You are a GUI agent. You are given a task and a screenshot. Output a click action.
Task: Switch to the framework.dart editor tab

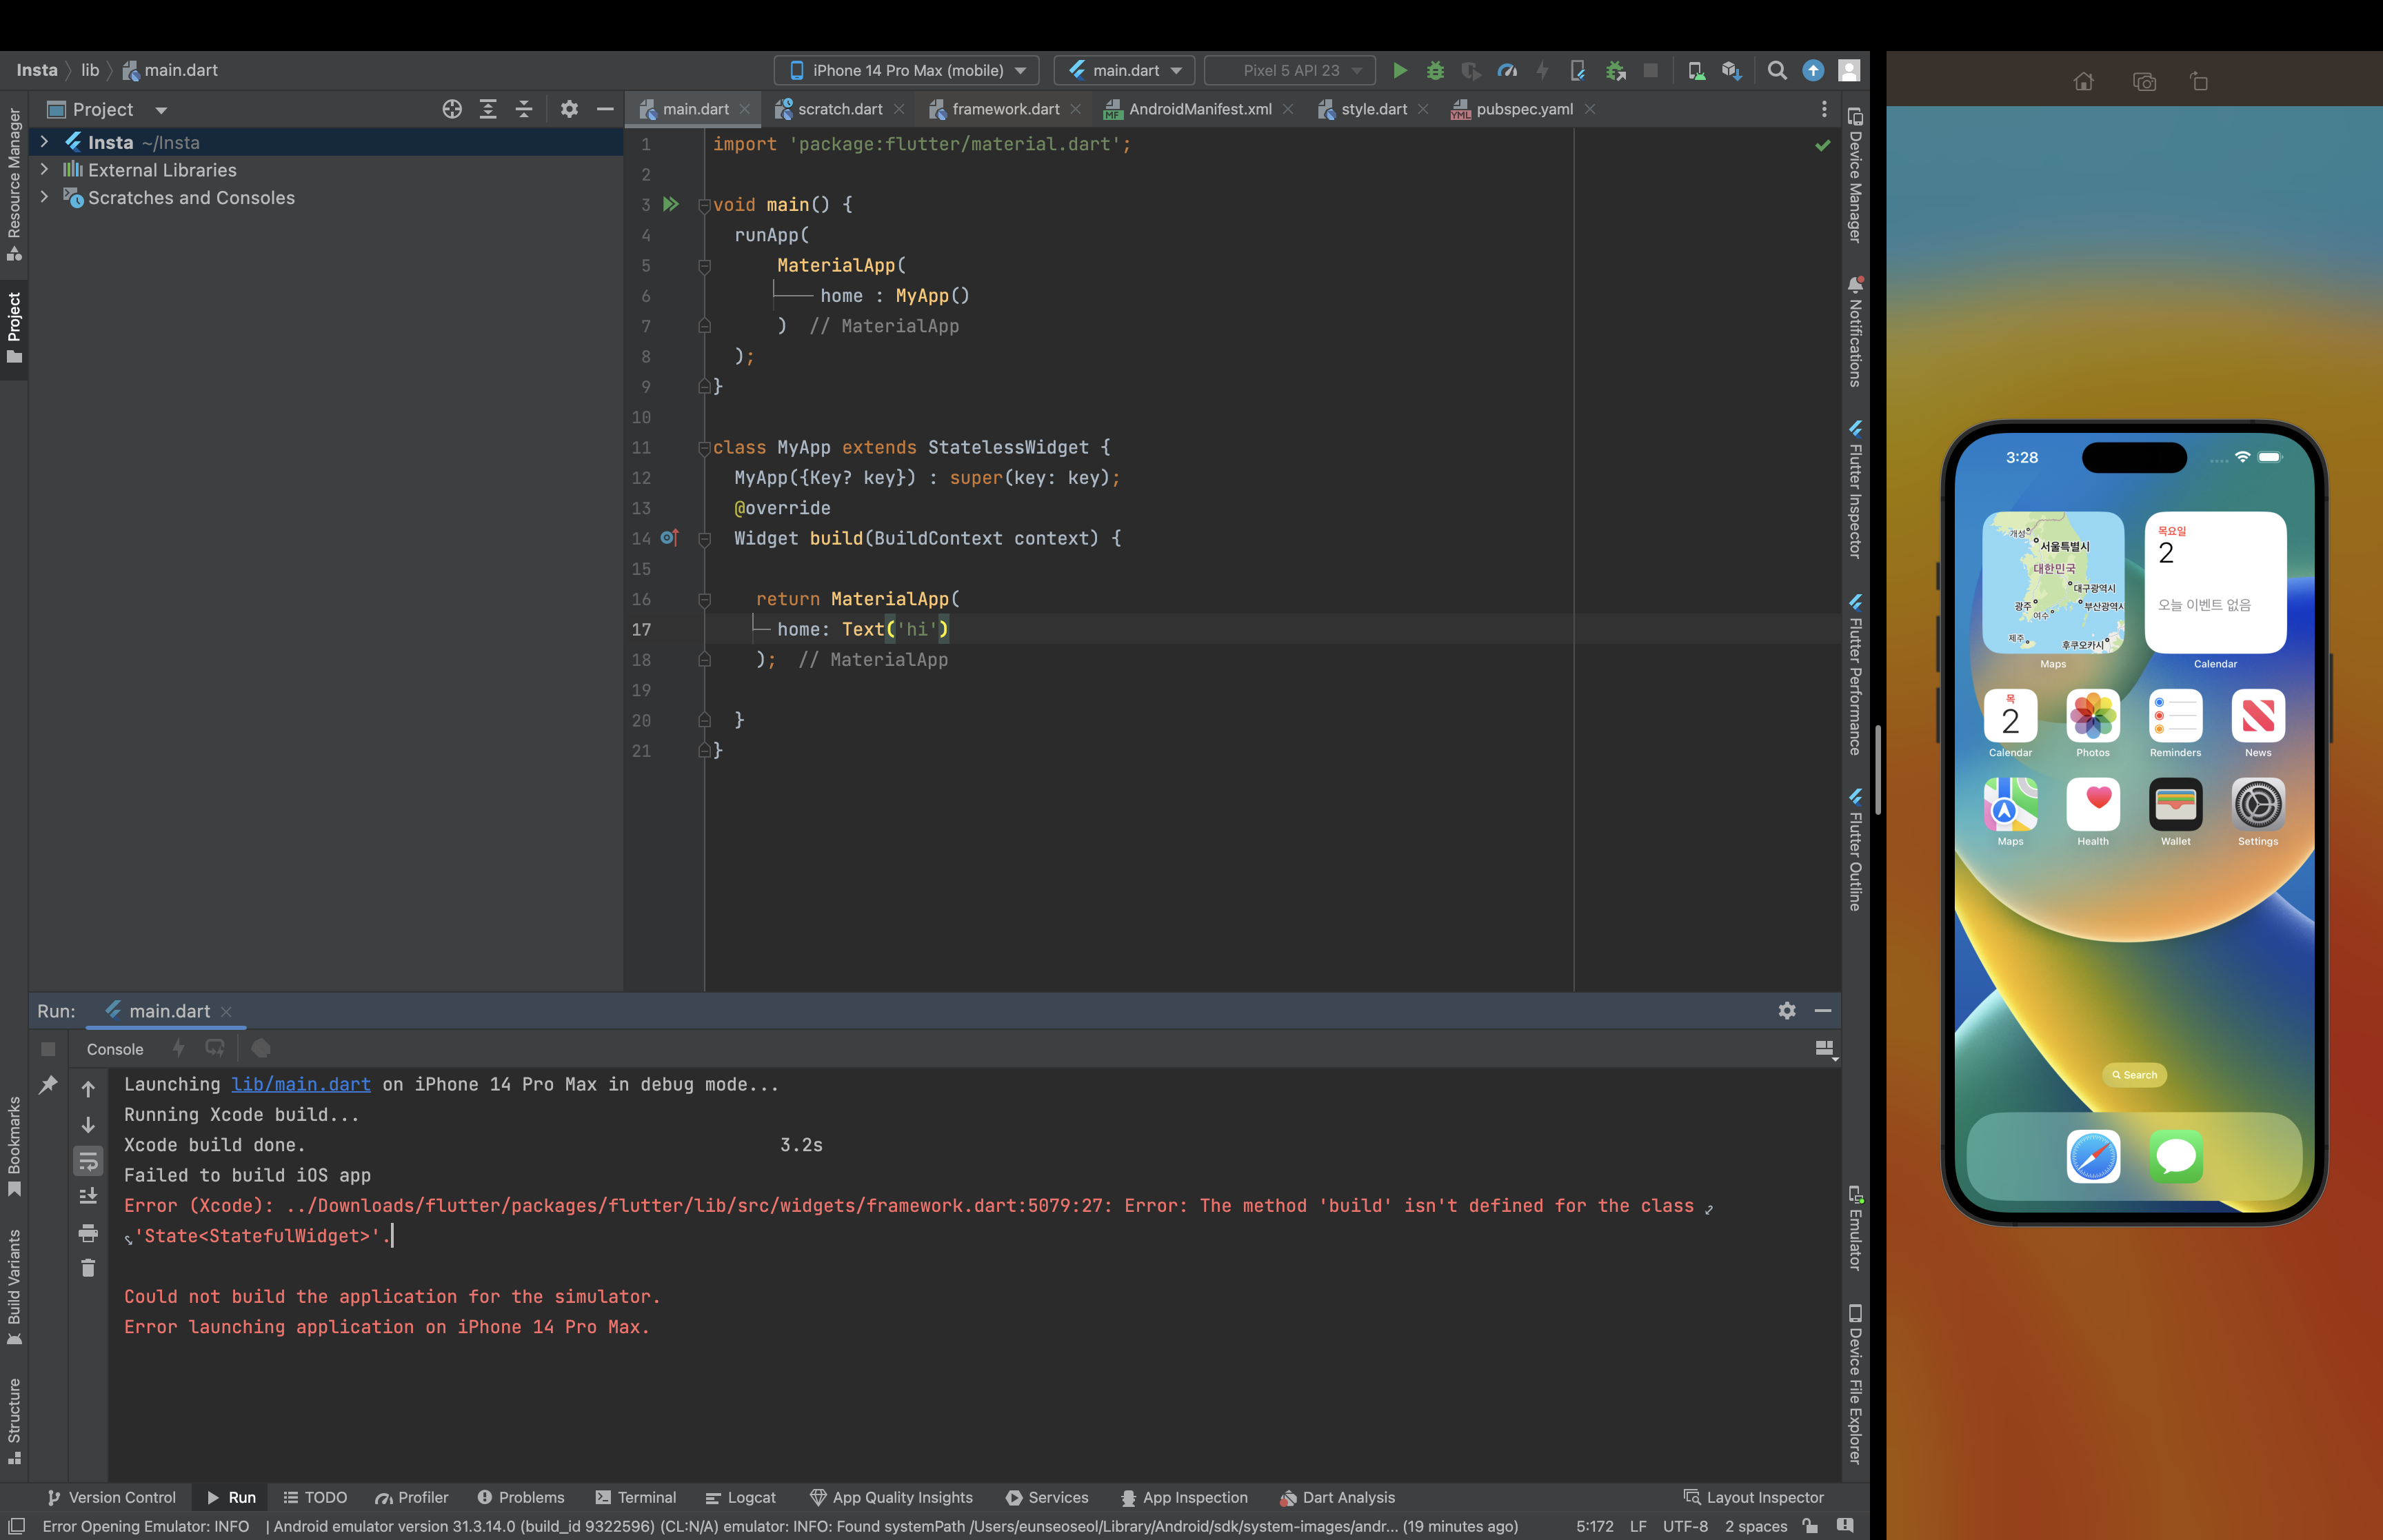[x=1005, y=109]
